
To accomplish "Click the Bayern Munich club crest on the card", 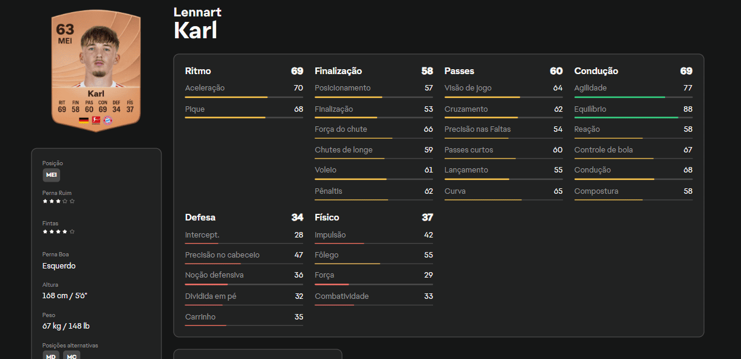I will (108, 120).
